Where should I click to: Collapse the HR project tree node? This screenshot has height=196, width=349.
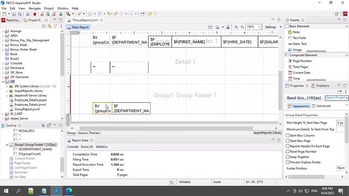(3, 82)
